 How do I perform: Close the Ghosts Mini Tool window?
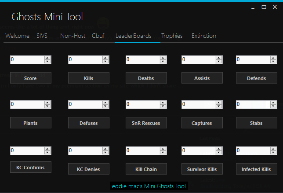[275, 7]
